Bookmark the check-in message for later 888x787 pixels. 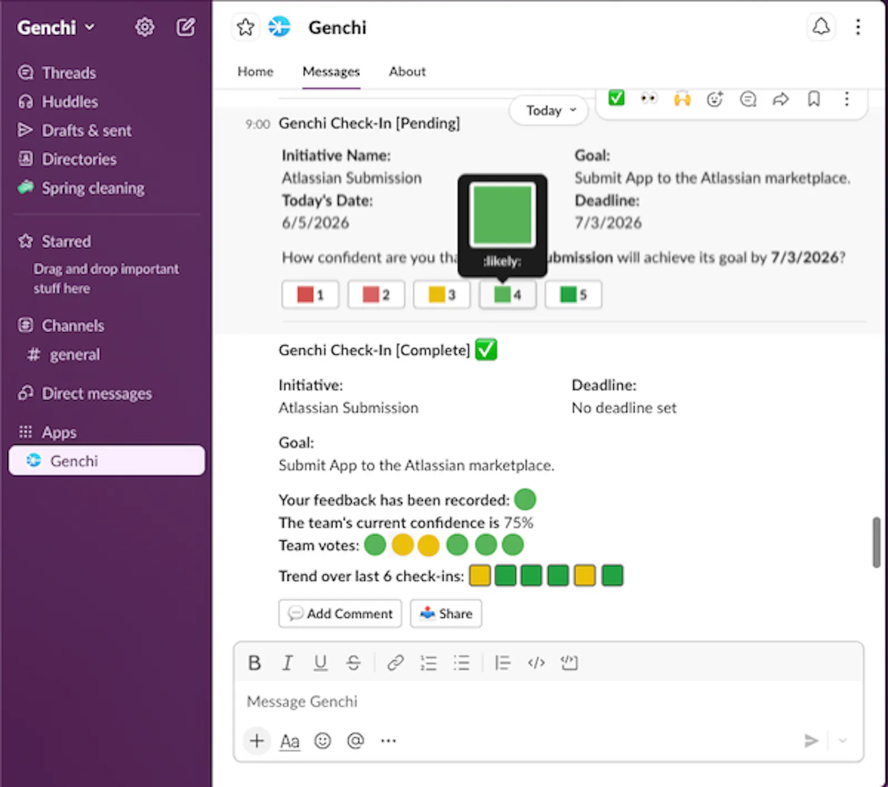(814, 99)
